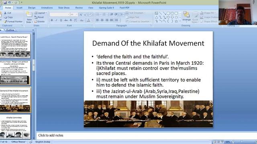Grow the font size
The image size is (257, 144).
(81, 15)
